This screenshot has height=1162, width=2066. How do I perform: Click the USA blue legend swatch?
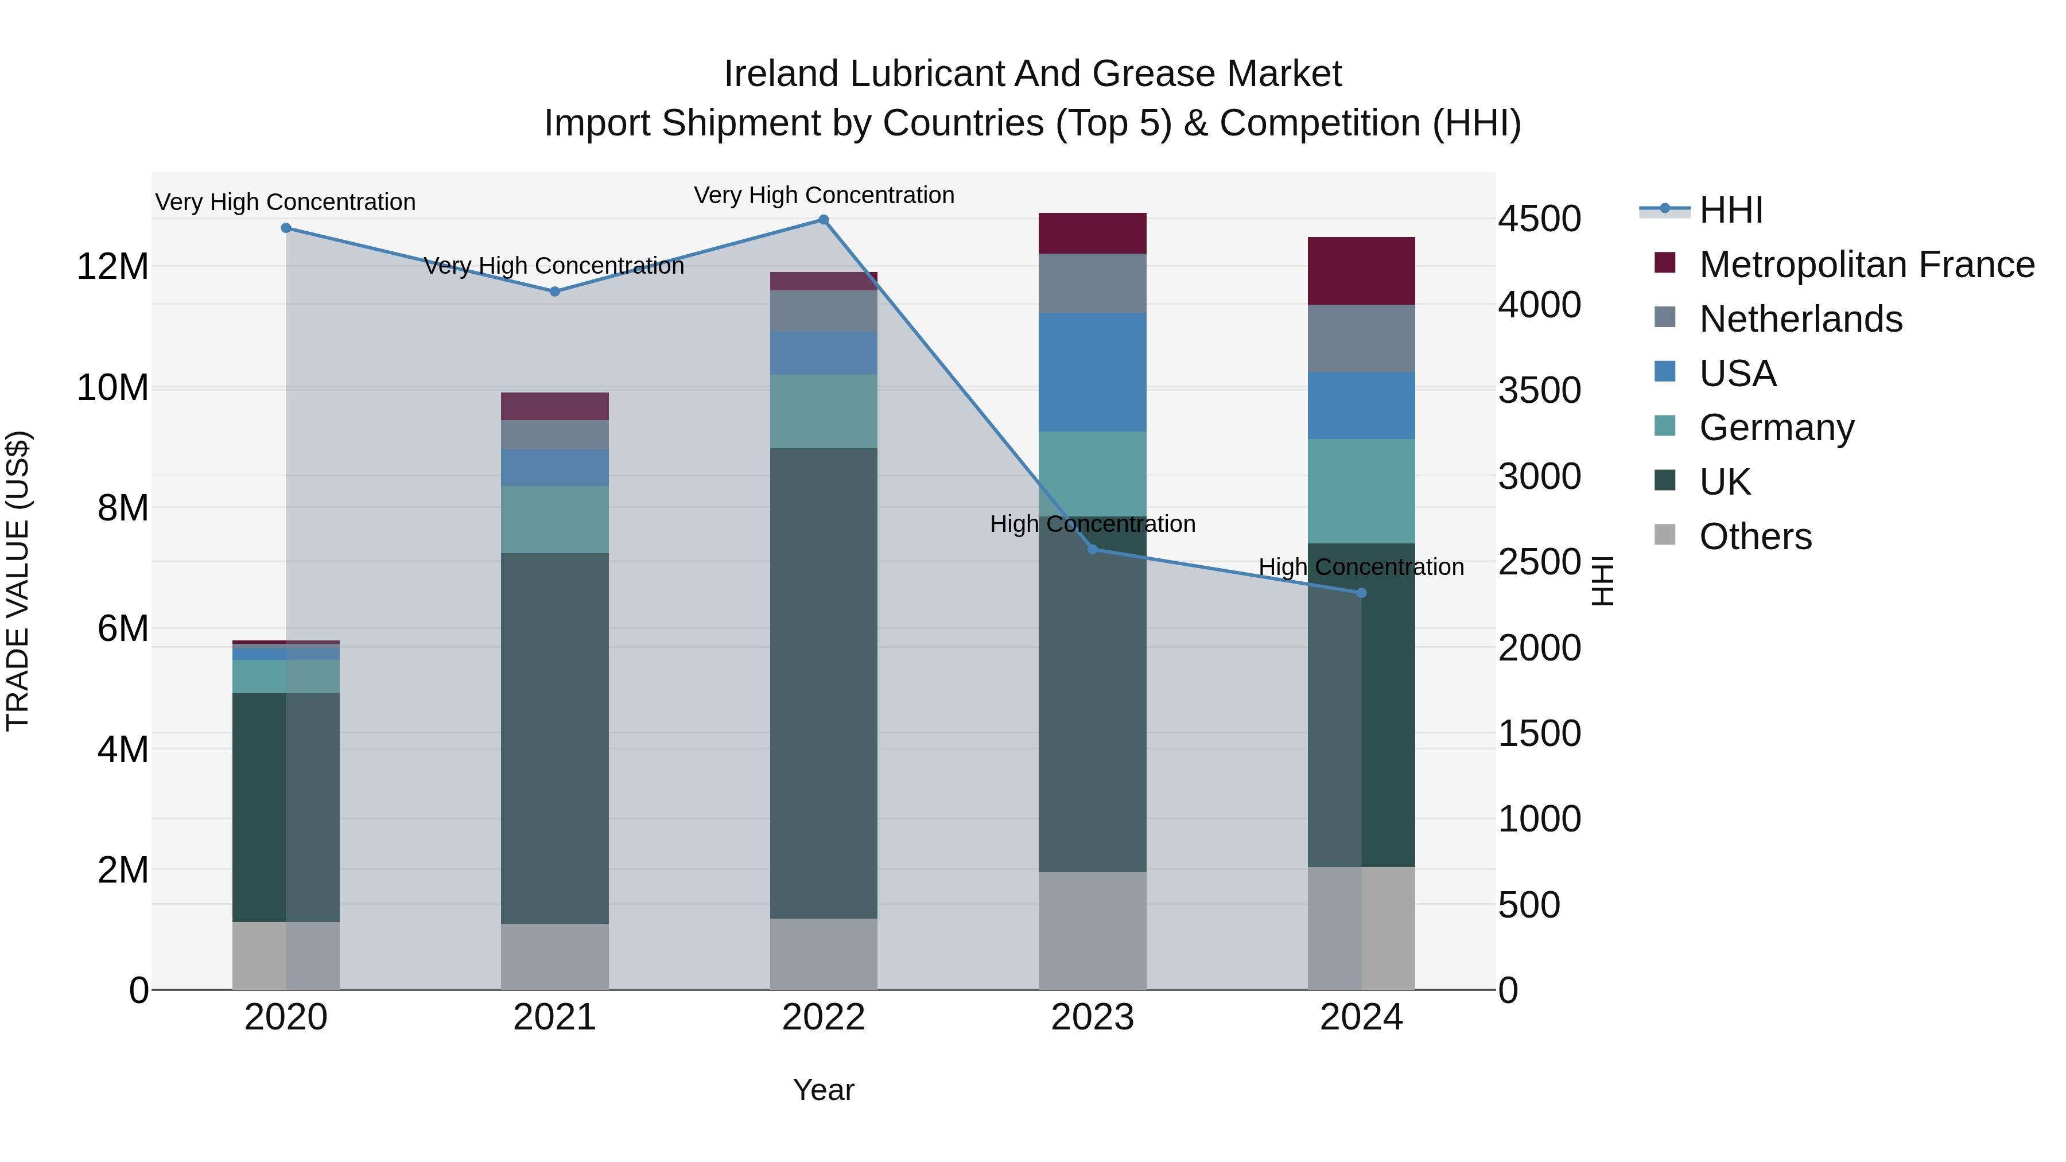1665,372
